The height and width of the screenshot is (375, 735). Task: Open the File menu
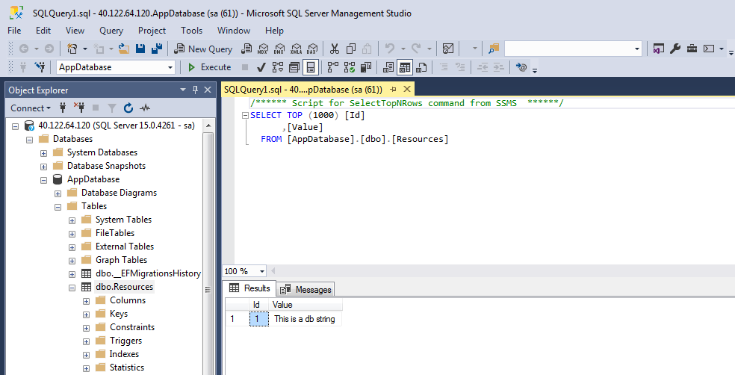[14, 31]
